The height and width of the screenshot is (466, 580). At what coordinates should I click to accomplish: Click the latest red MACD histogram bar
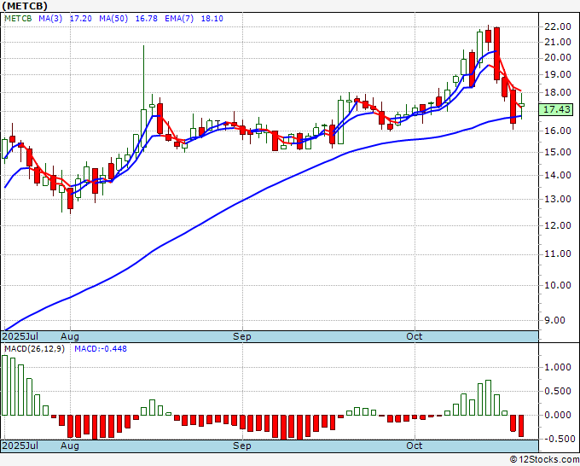(x=521, y=426)
